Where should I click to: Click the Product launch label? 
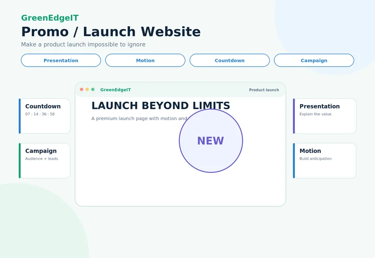click(264, 90)
